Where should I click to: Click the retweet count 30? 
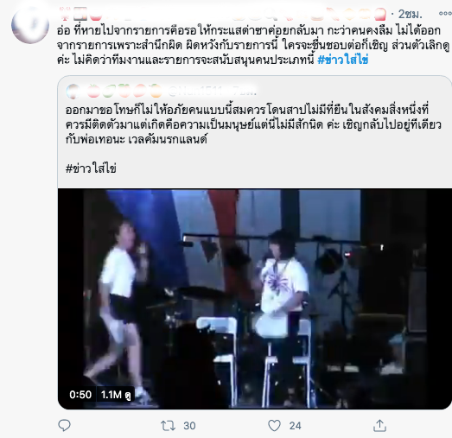[x=189, y=426]
